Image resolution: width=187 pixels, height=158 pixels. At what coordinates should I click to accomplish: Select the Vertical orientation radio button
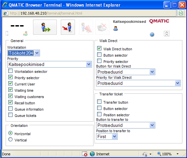click(x=10, y=139)
